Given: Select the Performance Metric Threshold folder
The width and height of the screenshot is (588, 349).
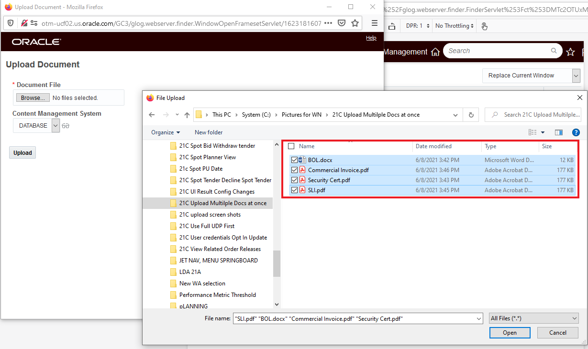Looking at the screenshot, I should (218, 295).
